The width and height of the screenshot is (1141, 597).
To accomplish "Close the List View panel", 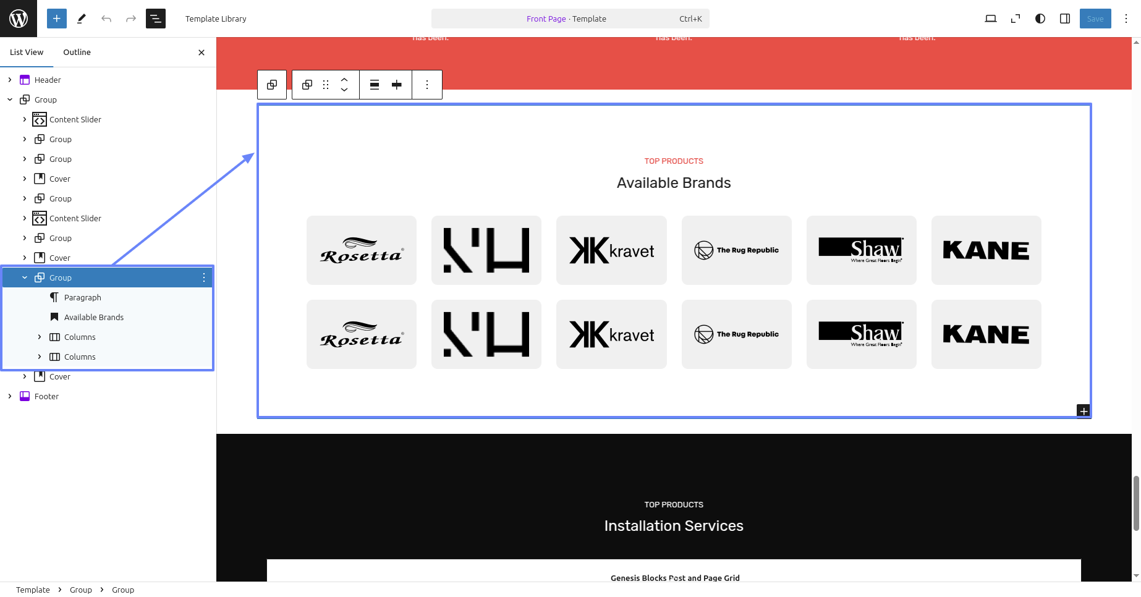I will [x=201, y=53].
